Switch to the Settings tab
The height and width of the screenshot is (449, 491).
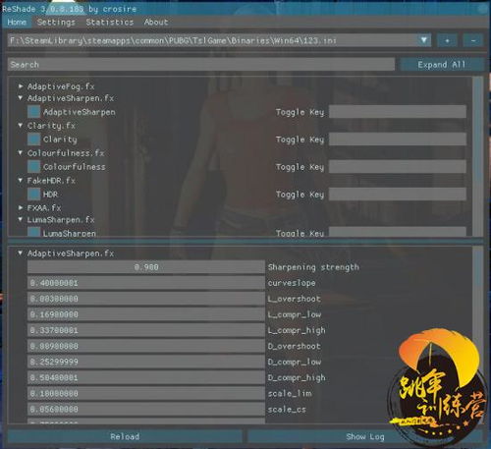[56, 23]
